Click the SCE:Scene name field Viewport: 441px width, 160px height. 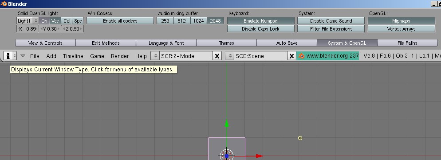[261, 56]
